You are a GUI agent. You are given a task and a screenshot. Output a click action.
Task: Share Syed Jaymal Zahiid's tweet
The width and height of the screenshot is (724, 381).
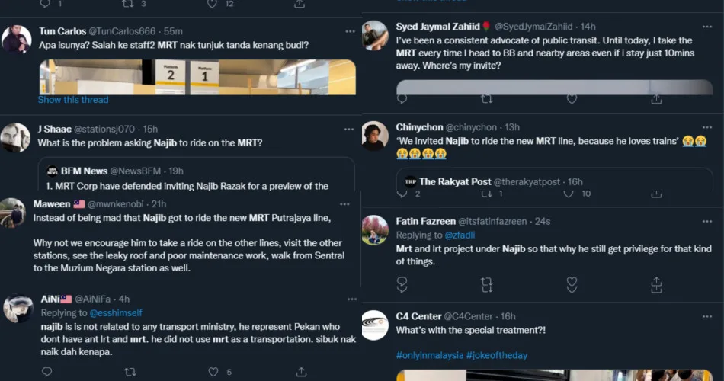656,99
